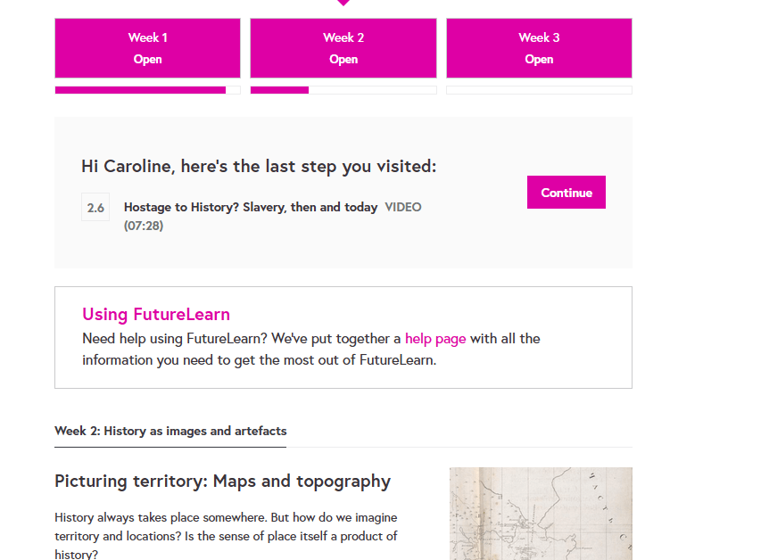Click the Using FutureLearn heading

click(x=156, y=315)
